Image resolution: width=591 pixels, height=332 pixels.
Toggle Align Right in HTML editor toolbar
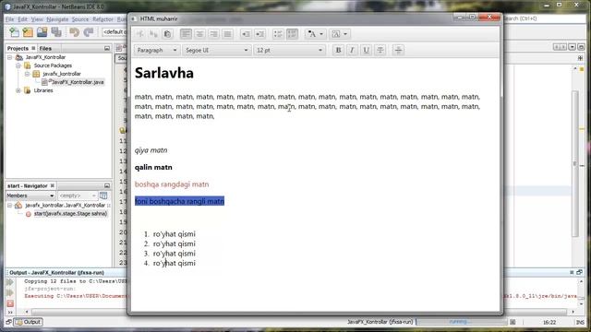pos(213,34)
